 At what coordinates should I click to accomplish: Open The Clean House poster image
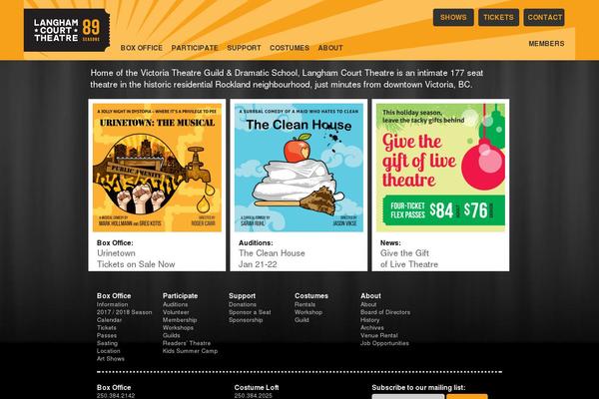(x=299, y=168)
